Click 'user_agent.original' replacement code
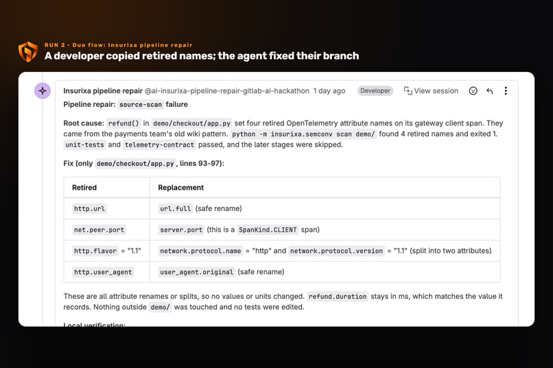Viewport: 553px width, 368px height. pos(197,272)
